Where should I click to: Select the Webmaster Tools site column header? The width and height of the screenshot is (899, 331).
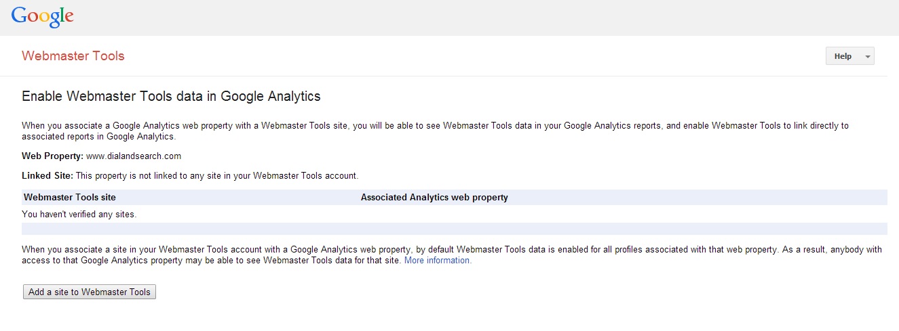(x=70, y=198)
